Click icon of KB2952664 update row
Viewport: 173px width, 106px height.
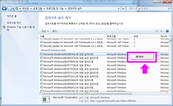[x=42, y=80]
